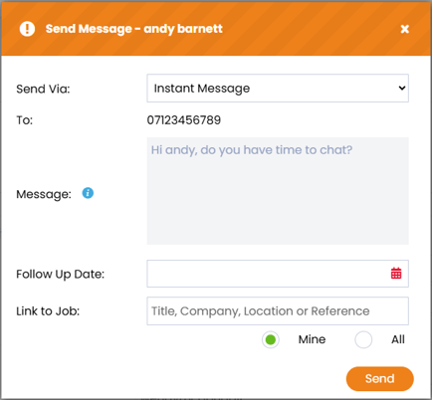Click the Link to Job label

click(48, 311)
